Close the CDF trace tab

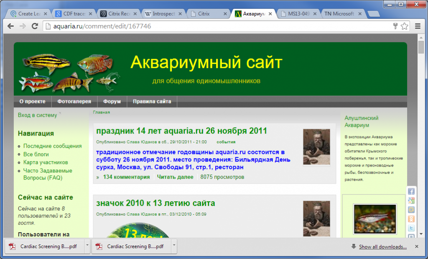[91, 14]
